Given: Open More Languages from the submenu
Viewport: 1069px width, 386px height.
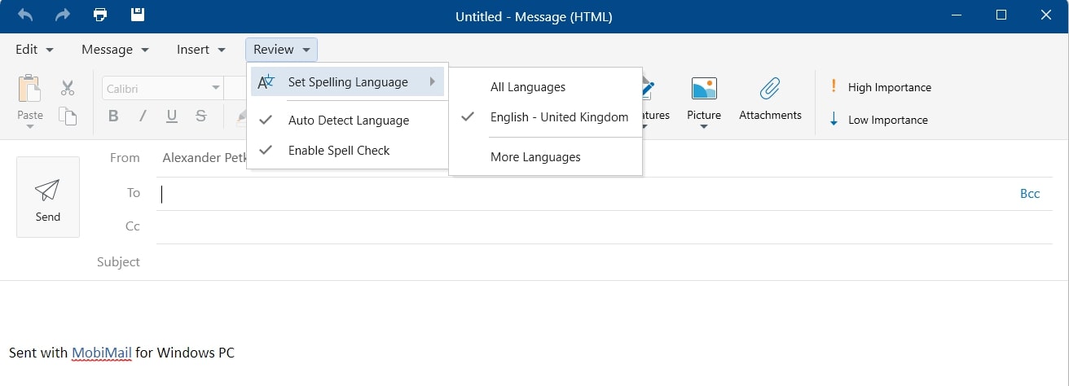Looking at the screenshot, I should (535, 157).
